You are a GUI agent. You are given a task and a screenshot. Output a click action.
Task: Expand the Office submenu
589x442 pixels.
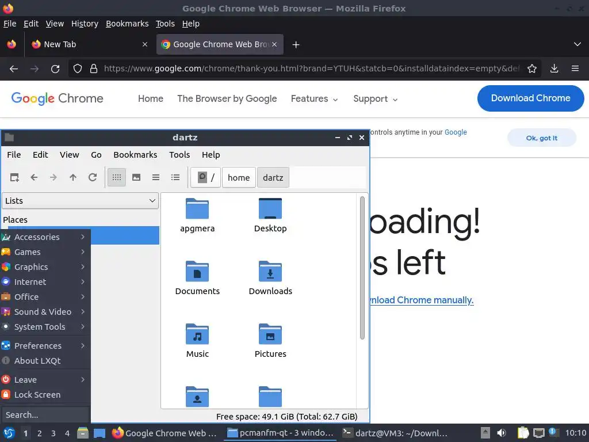pos(45,297)
